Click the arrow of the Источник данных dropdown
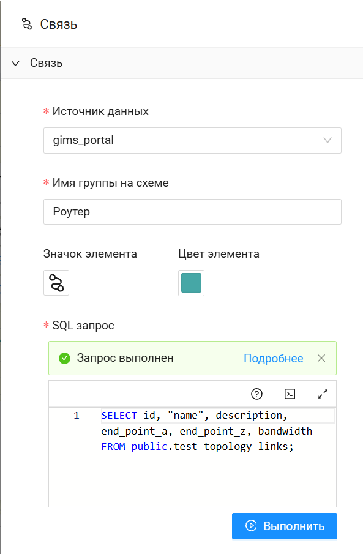Image resolution: width=363 pixels, height=554 pixels. pos(327,140)
